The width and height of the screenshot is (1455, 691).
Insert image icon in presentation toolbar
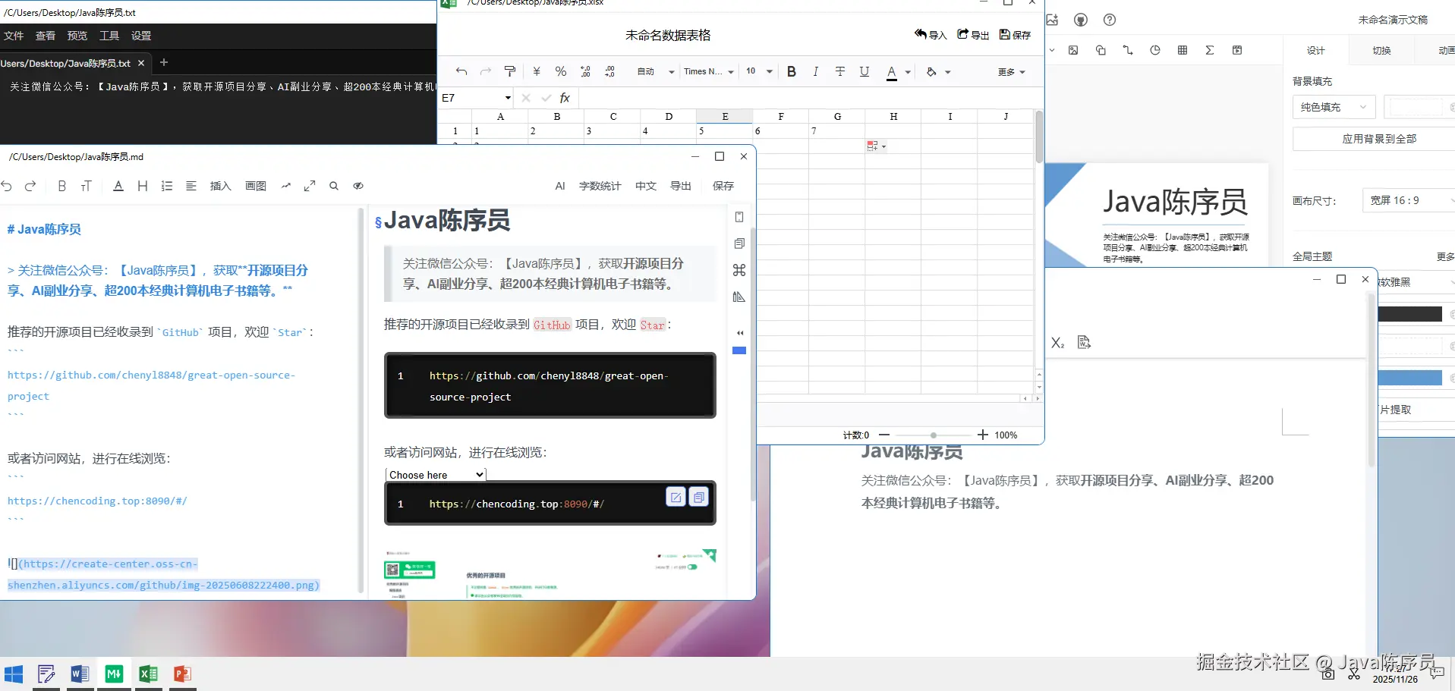pos(1073,50)
